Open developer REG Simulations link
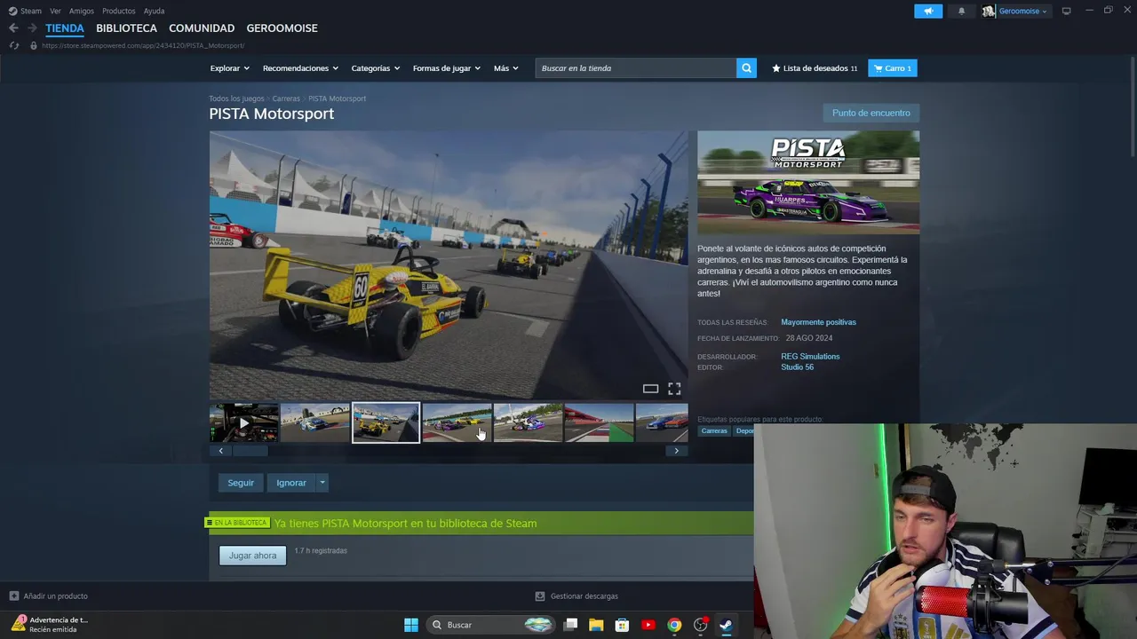The height and width of the screenshot is (639, 1137). click(x=810, y=357)
